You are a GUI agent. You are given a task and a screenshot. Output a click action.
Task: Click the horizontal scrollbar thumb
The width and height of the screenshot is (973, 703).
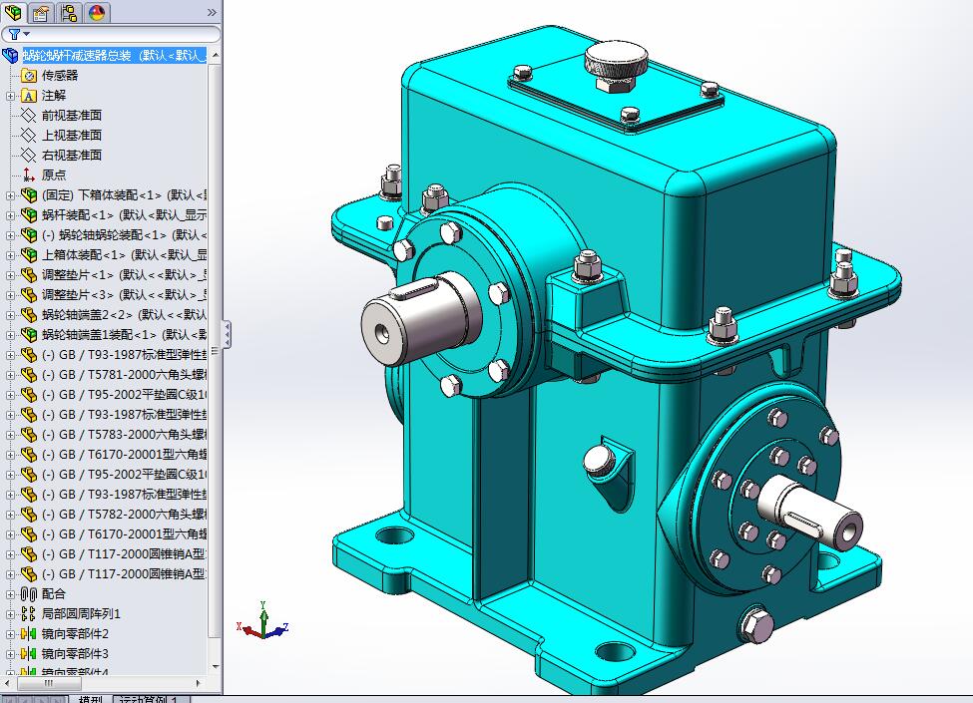tap(49, 683)
